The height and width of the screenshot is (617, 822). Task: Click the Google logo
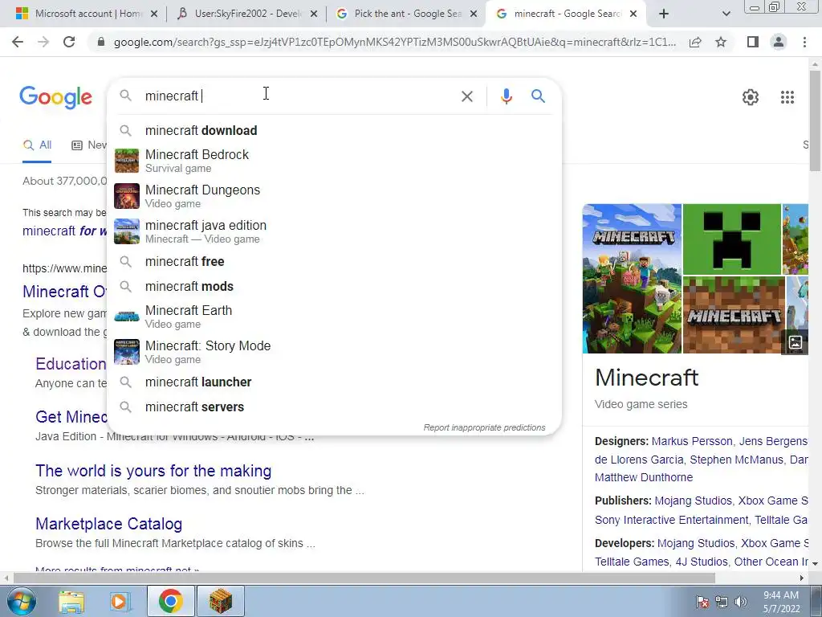point(55,97)
